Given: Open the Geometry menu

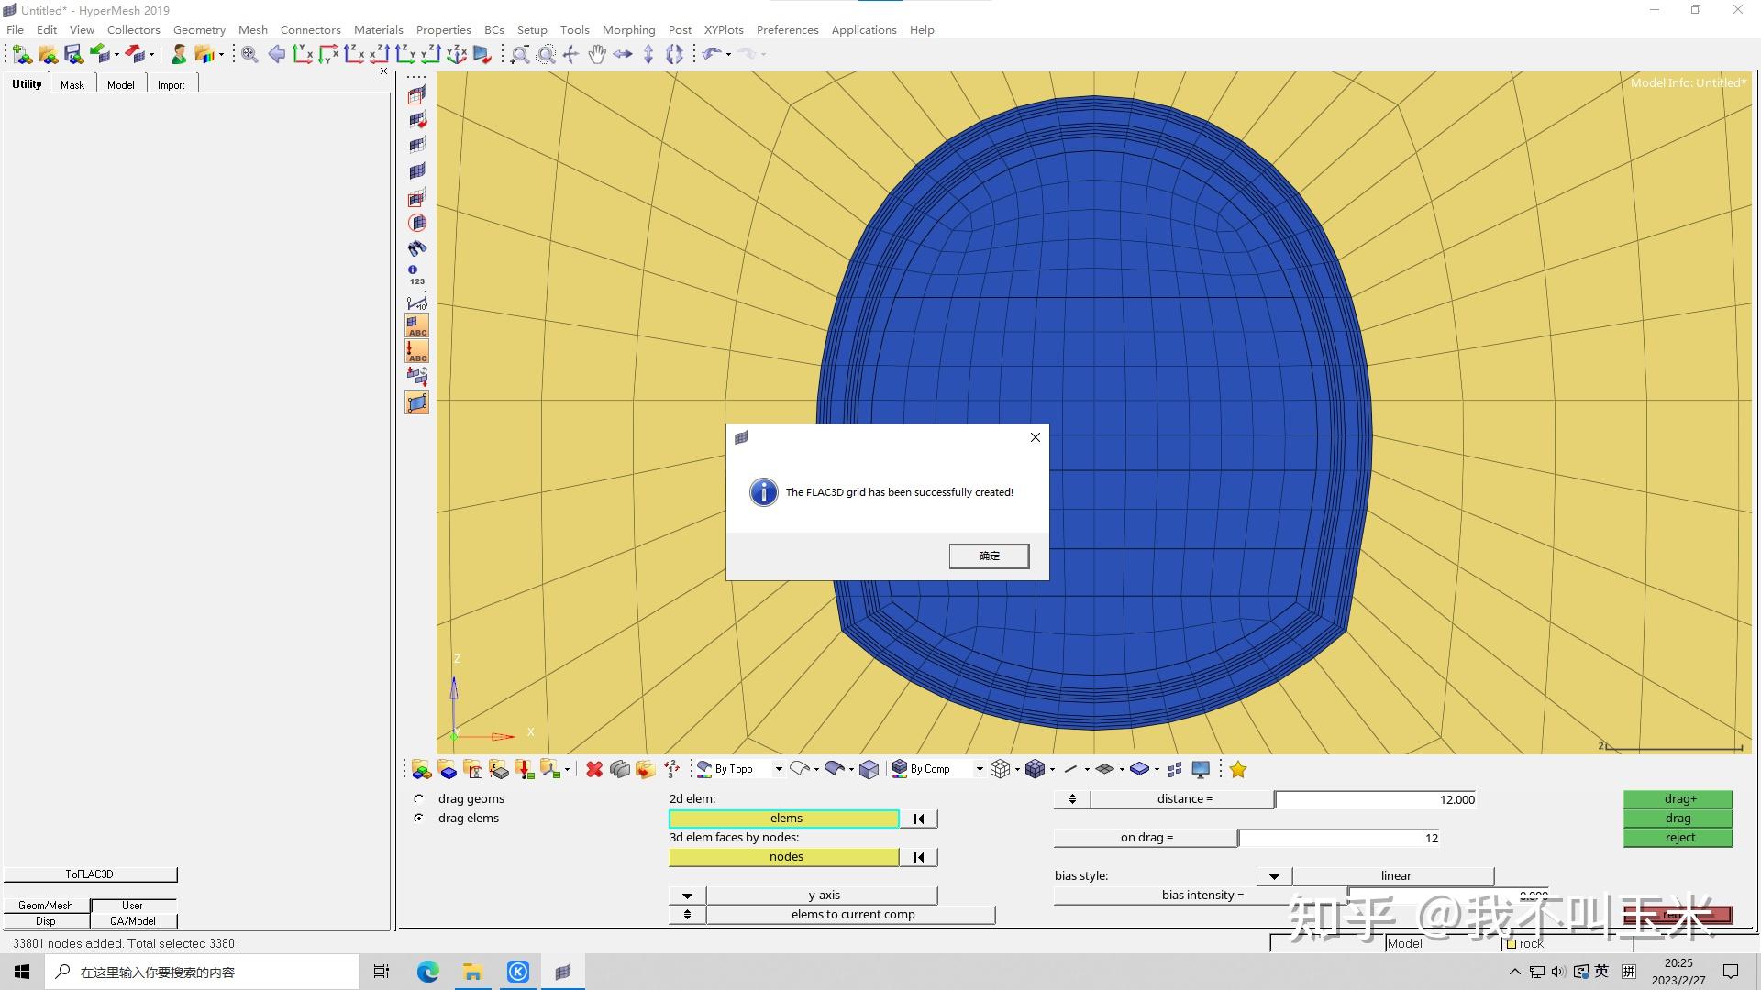Looking at the screenshot, I should [199, 29].
